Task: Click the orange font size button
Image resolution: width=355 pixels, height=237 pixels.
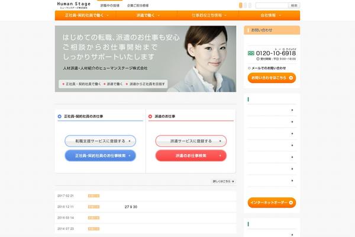Action: 240,5
